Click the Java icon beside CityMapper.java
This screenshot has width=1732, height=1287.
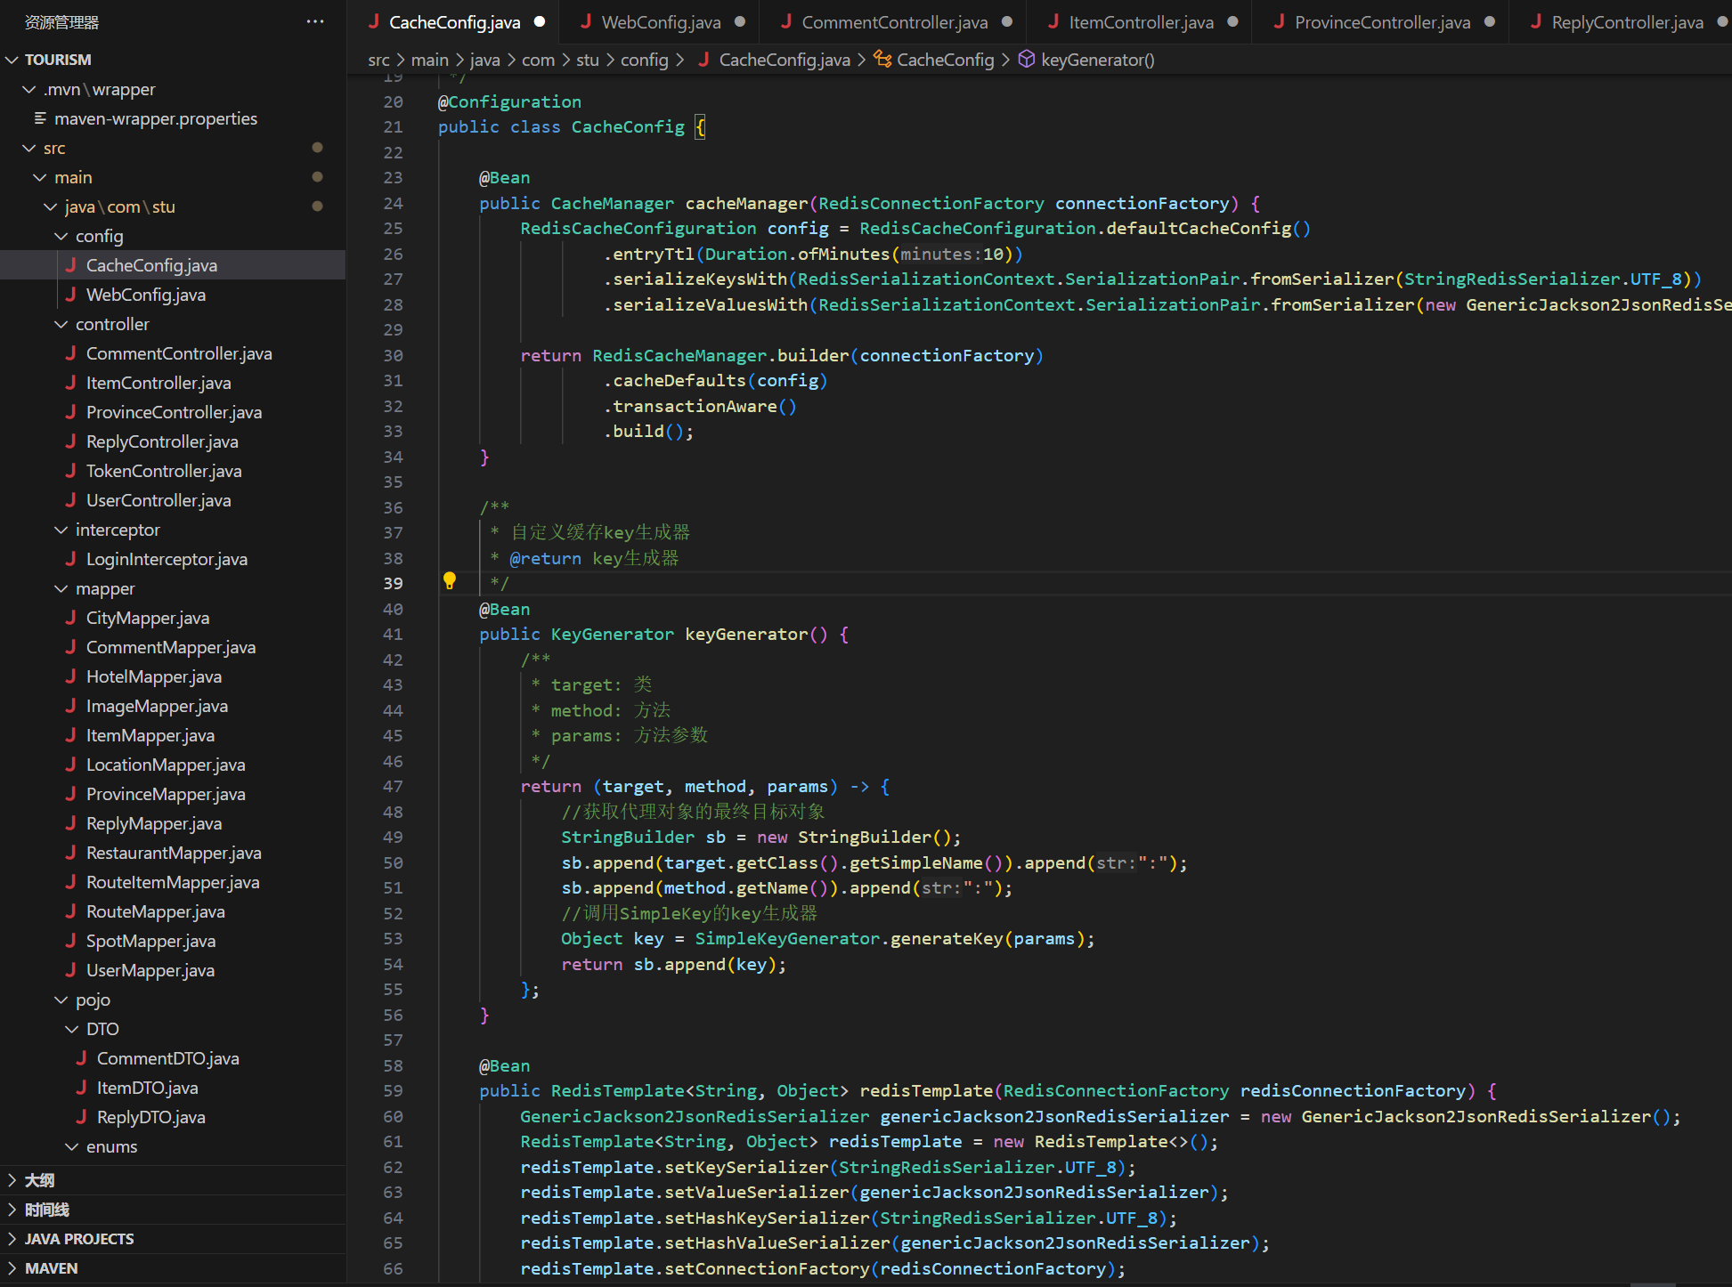pyautogui.click(x=70, y=617)
